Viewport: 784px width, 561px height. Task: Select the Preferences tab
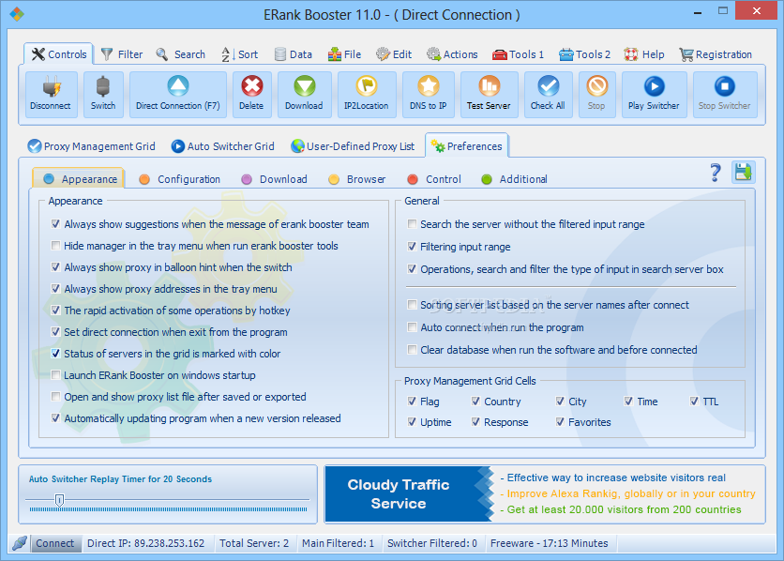click(466, 146)
